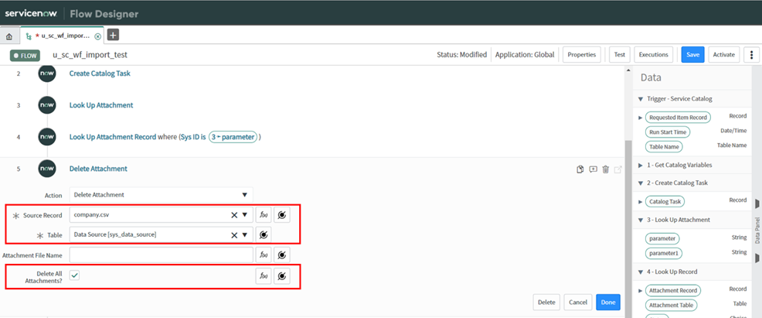
Task: Click the flow canvas vertical scrollbar
Action: (x=627, y=228)
